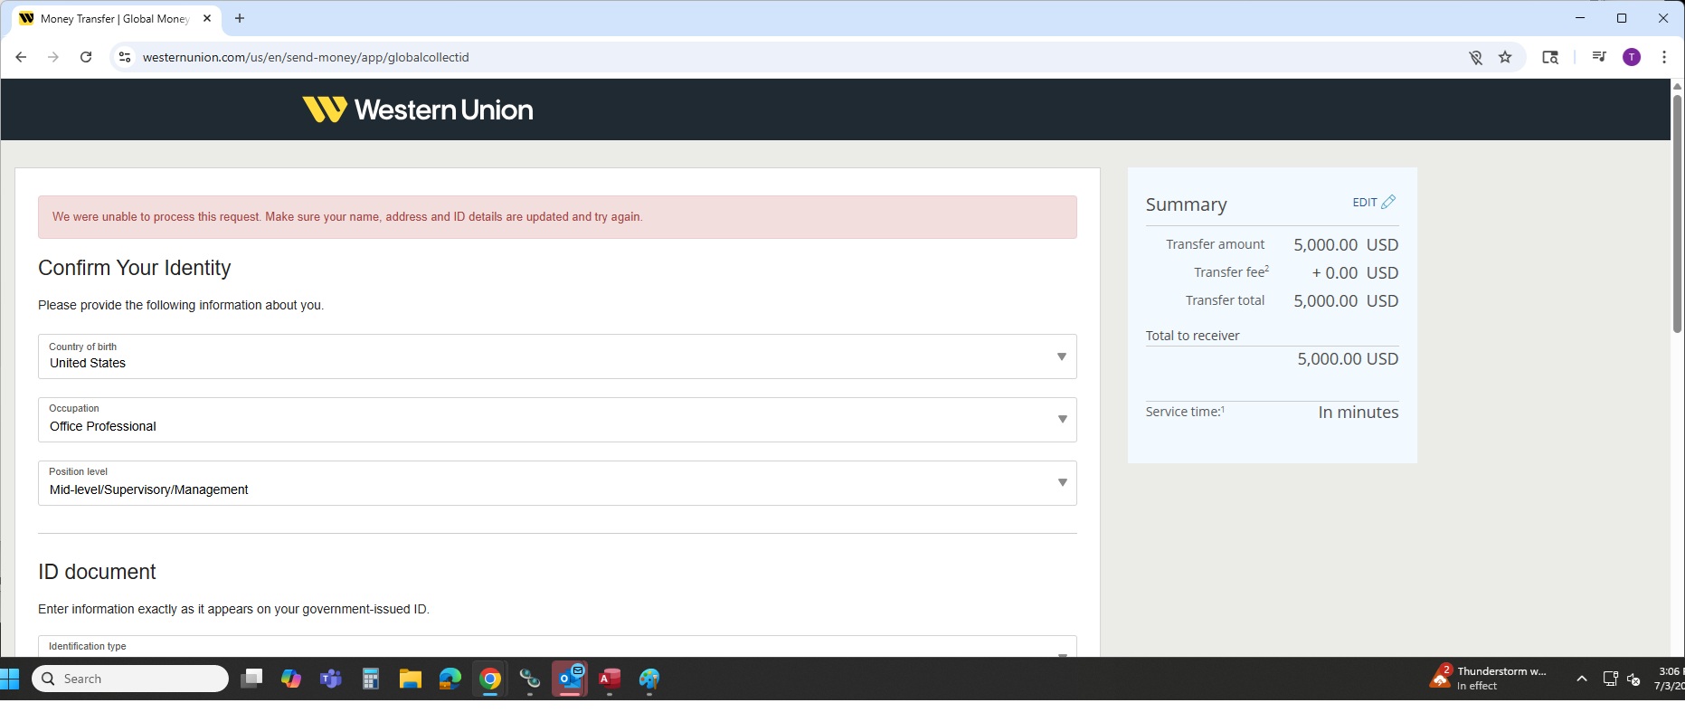Go back to the previous page
Screen dimensions: 1685x722
tap(21, 57)
